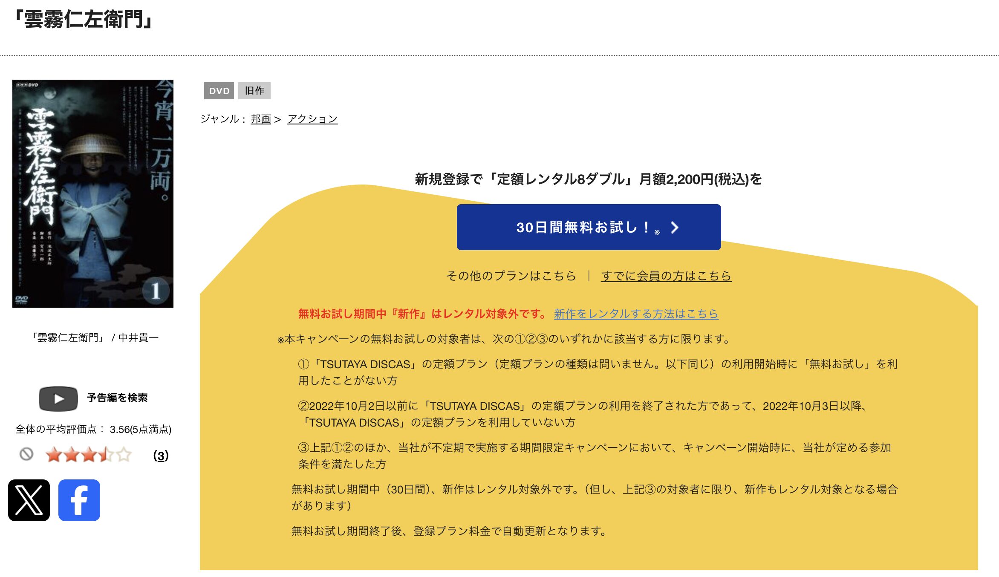
Task: Click the chevron arrow on free trial button
Action: 674,227
